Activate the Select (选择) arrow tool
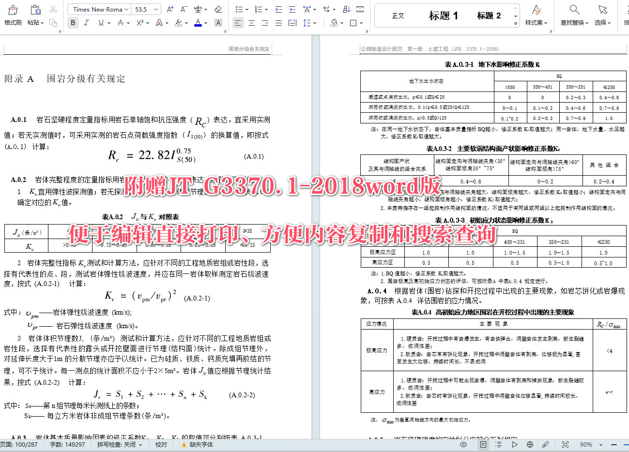629x452 pixels. pos(602,14)
